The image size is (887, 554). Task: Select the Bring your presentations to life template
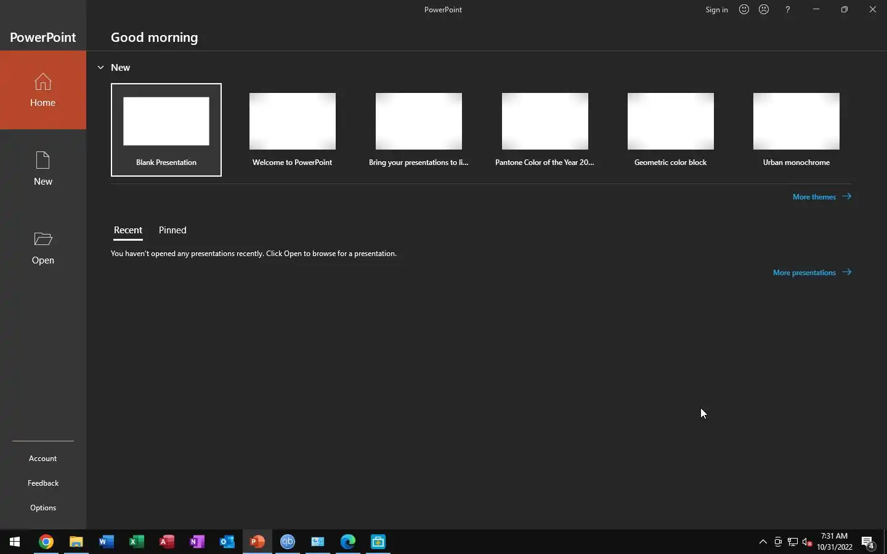click(x=419, y=130)
